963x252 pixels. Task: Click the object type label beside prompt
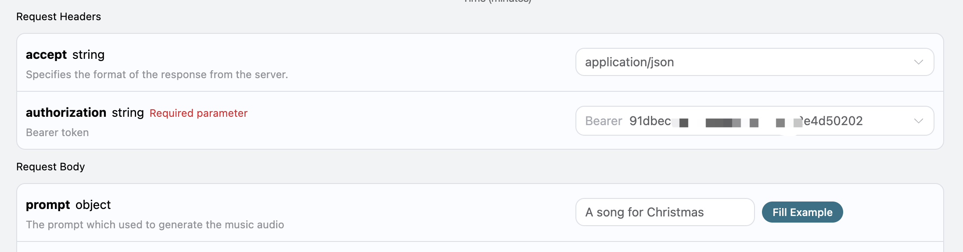point(93,205)
